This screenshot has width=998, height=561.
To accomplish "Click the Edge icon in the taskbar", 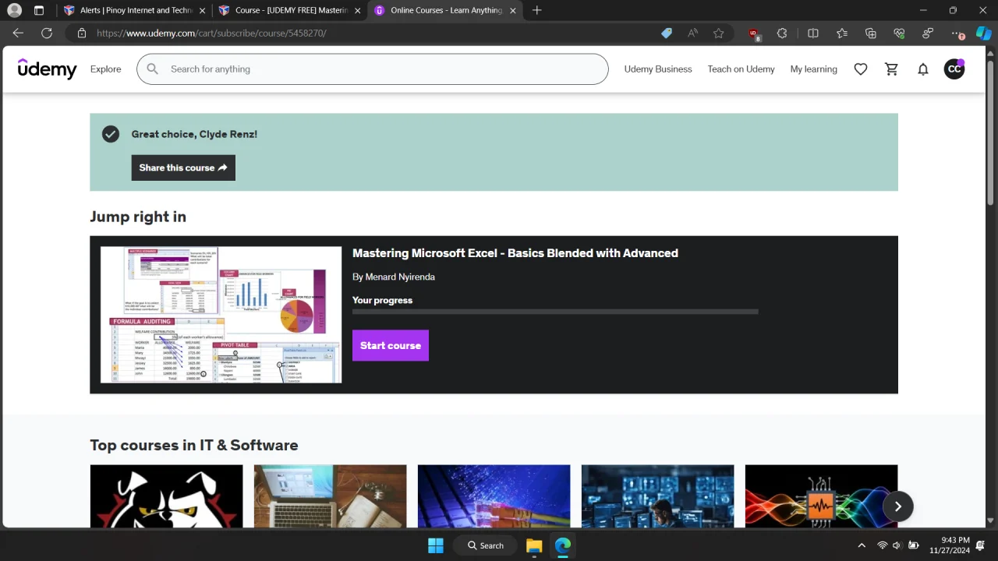I will pyautogui.click(x=563, y=545).
